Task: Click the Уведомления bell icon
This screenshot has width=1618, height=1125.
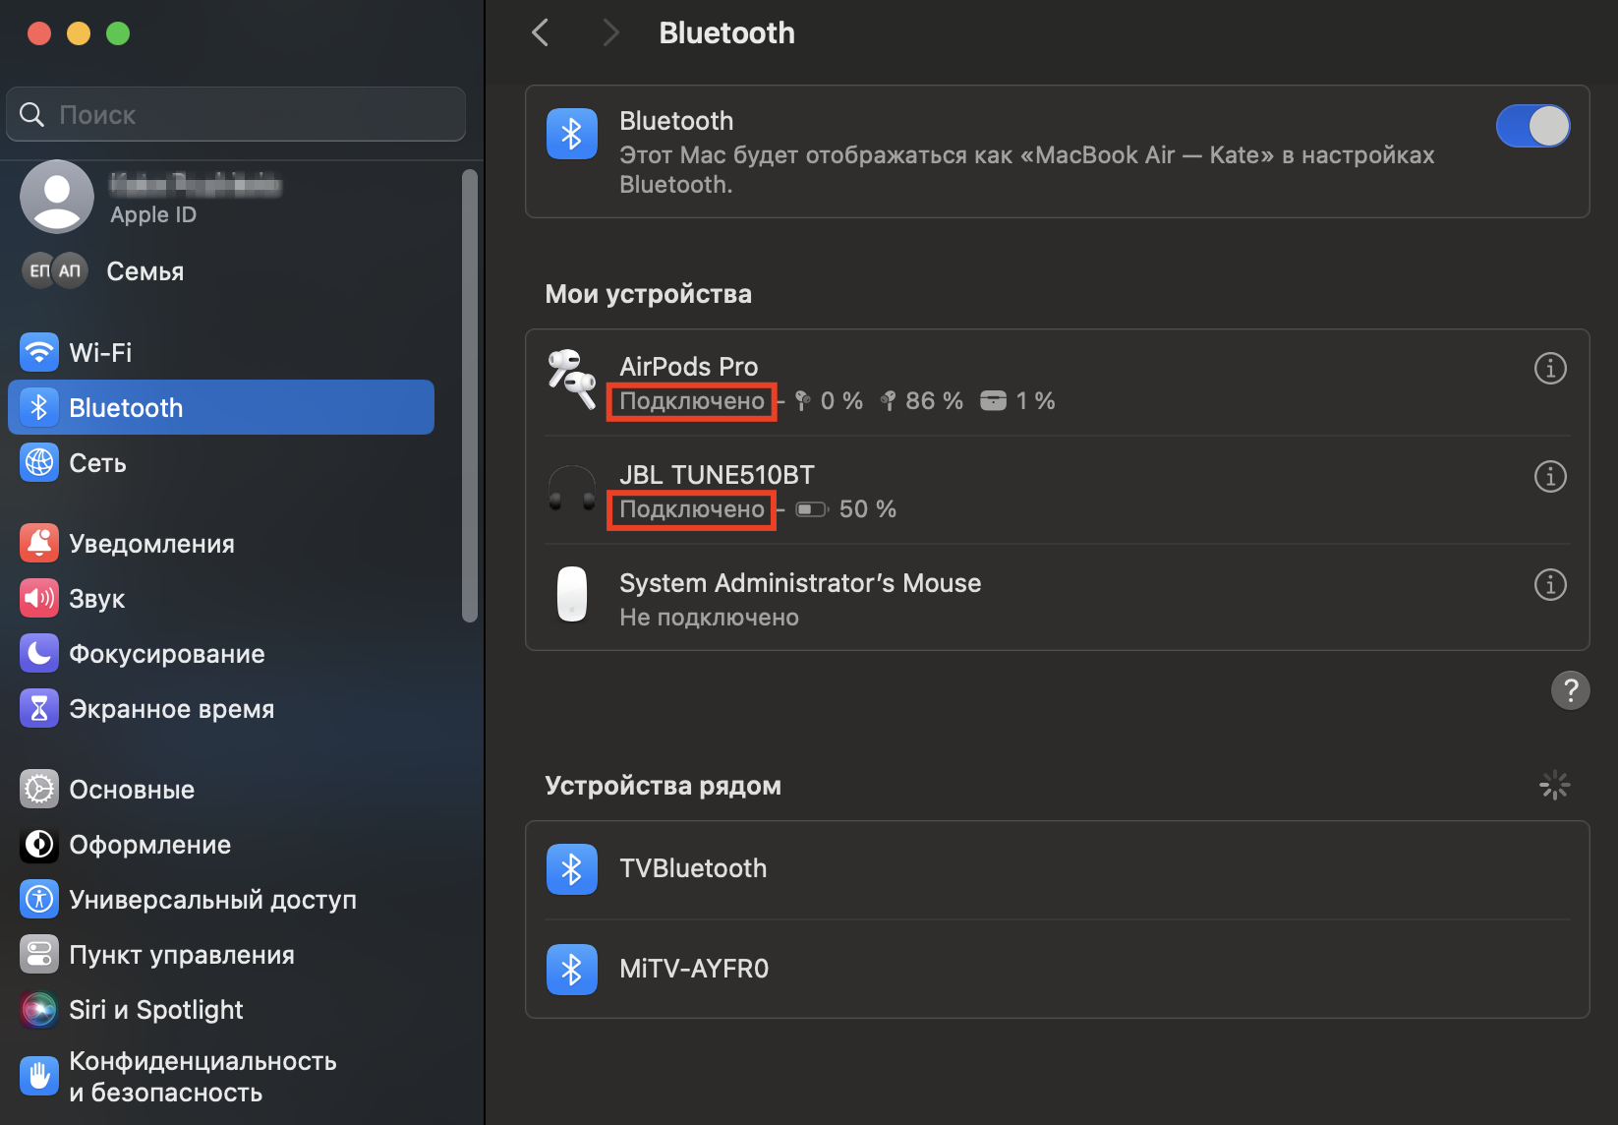Action: [x=39, y=543]
